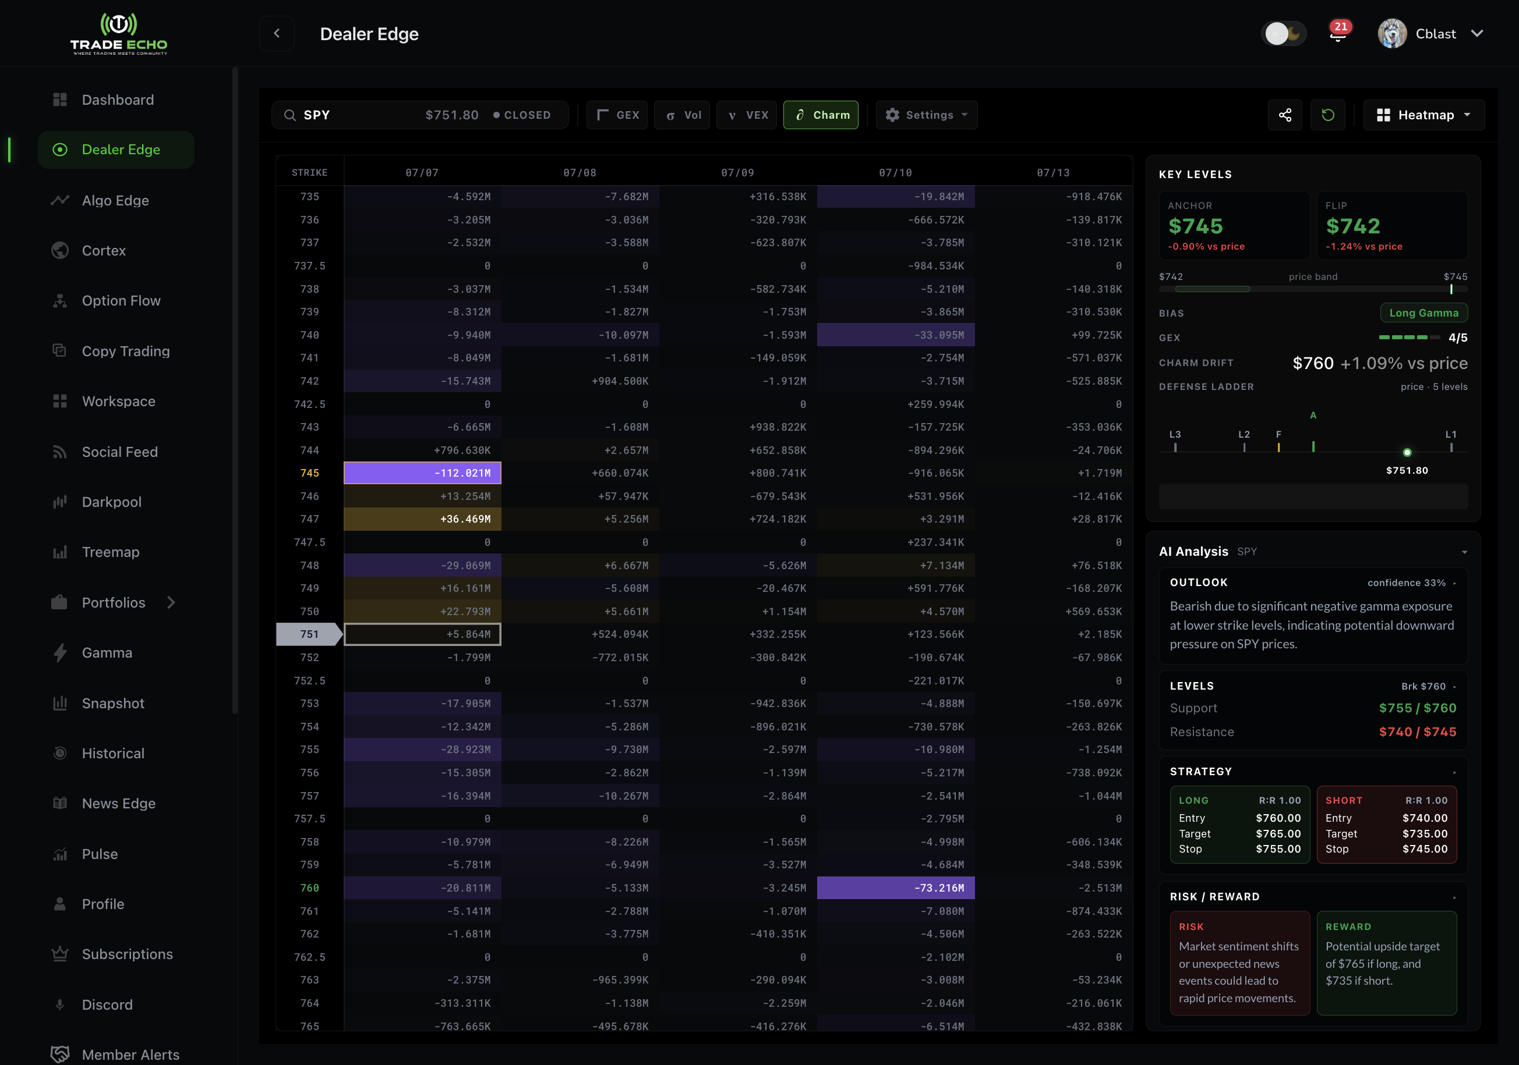Viewport: 1519px width, 1065px height.
Task: Click the Dashboard grid icon
Action: click(x=59, y=100)
